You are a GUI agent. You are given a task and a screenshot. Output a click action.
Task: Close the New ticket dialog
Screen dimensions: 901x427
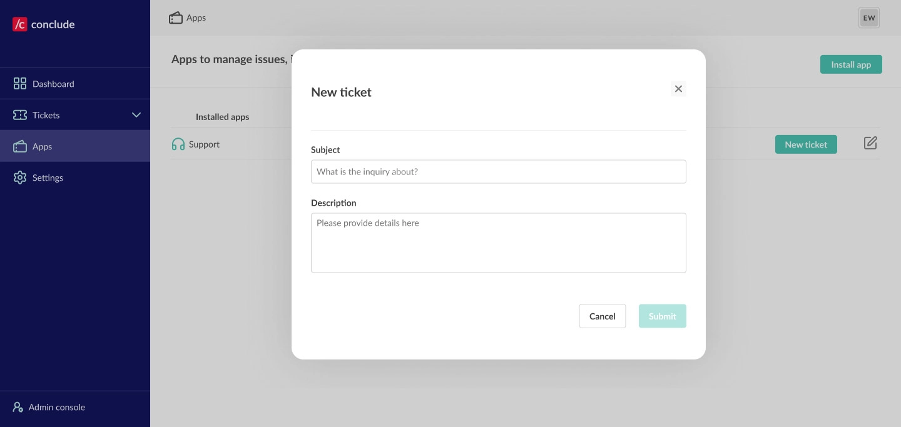click(678, 89)
